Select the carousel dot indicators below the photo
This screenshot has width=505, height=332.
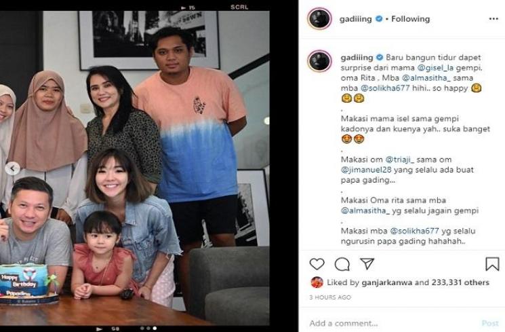148,329
